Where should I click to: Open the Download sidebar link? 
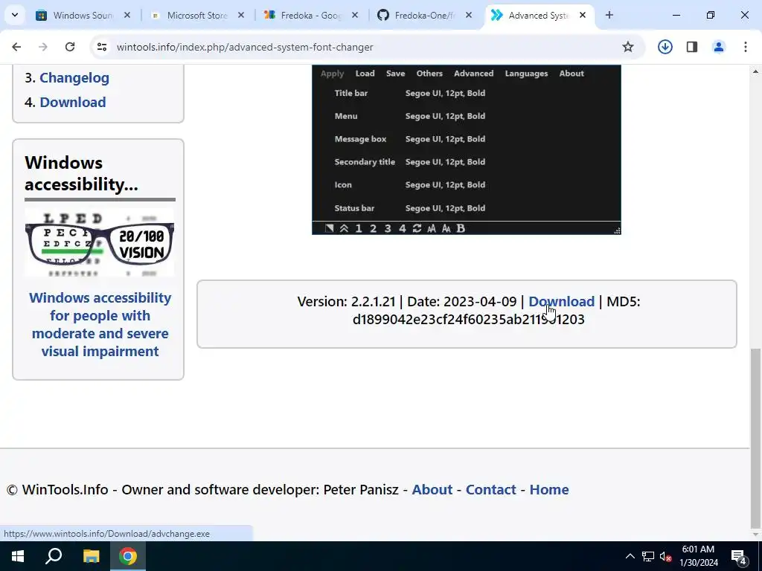73,102
